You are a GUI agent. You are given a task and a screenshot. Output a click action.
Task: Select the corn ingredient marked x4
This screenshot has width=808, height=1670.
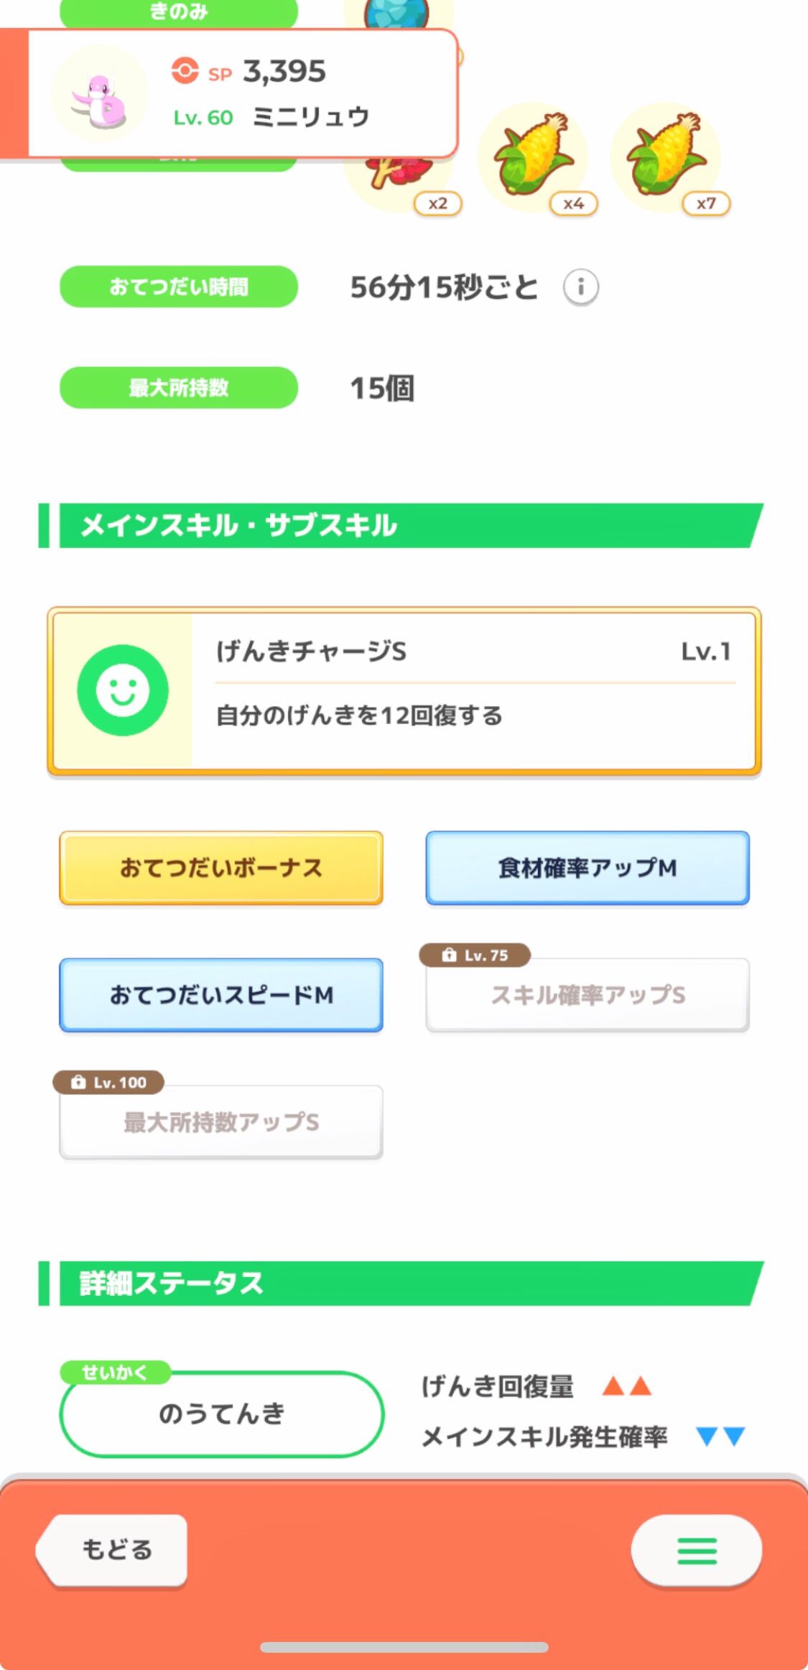532,156
